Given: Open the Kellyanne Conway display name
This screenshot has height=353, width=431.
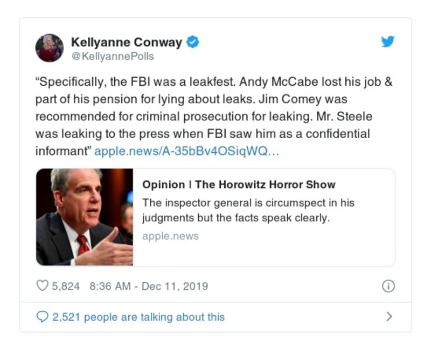Looking at the screenshot, I should click(x=127, y=42).
